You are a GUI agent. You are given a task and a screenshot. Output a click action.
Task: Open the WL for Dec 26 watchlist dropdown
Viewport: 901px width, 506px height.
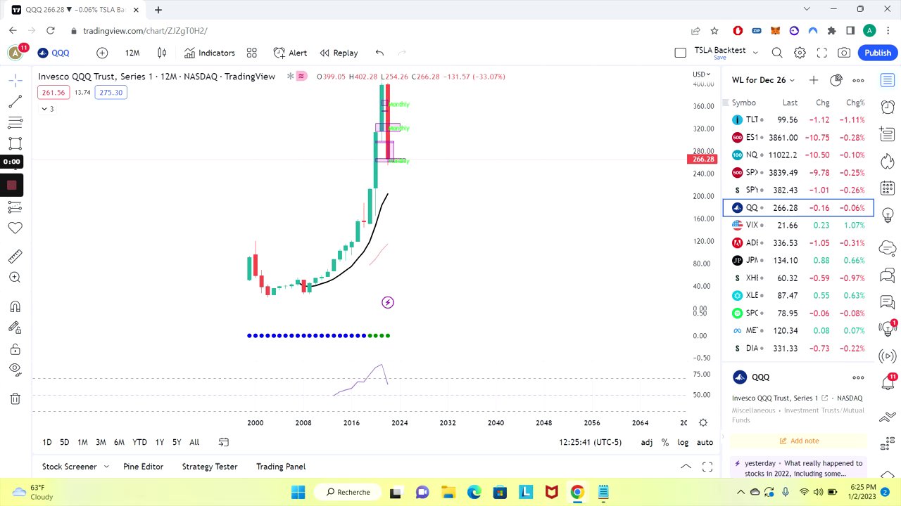click(763, 80)
